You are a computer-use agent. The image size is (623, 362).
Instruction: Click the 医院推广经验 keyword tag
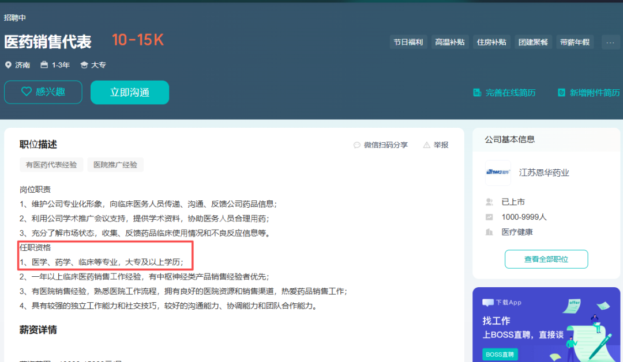pos(115,165)
